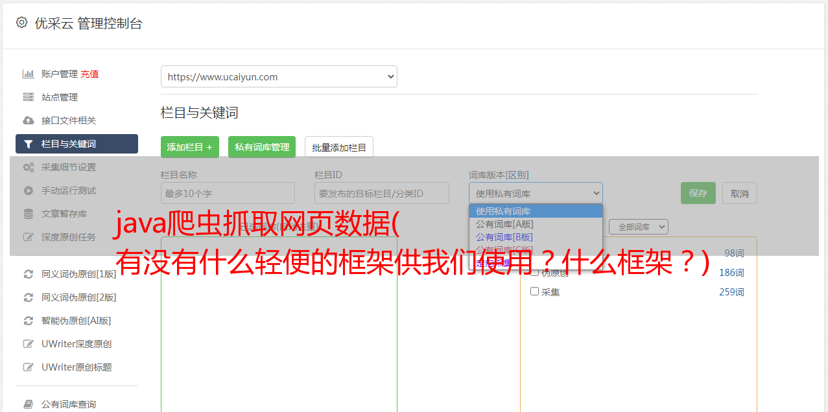Viewport: 828px width, 412px height.
Task: Click the funnel icon for 栏目与关键词
Action: (28, 144)
